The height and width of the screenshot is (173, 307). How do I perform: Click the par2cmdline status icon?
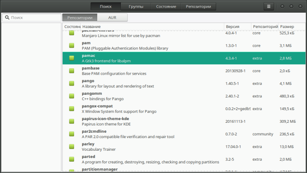71,134
